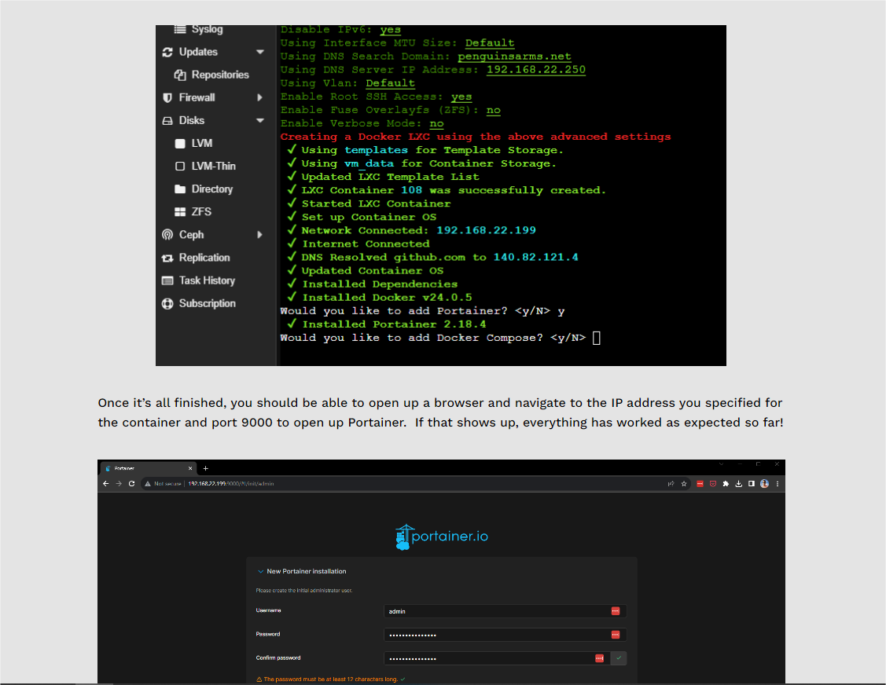Click the Firewall shield icon
The image size is (886, 685).
[x=167, y=97]
